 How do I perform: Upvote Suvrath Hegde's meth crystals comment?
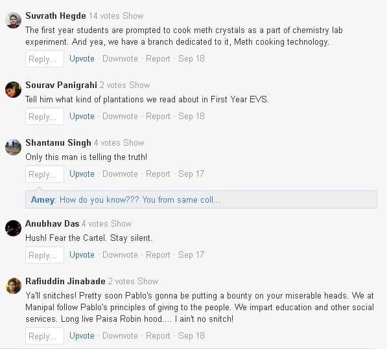point(82,59)
